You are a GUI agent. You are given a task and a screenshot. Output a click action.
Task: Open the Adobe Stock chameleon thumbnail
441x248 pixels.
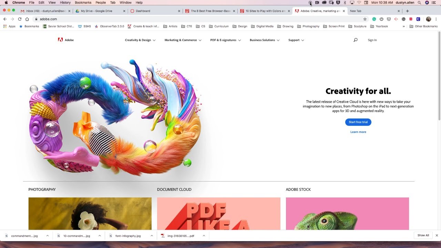[x=347, y=214]
